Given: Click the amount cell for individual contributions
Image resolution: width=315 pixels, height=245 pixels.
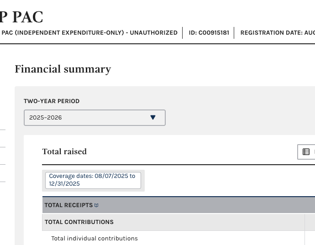Looking at the screenshot, I should (x=310, y=238).
